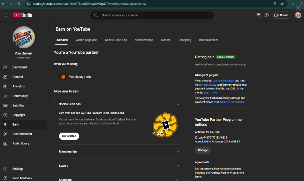Viewport: 304px width, 181px height.
Task: Click the AdSense publisher ID text
Action: click(x=211, y=137)
